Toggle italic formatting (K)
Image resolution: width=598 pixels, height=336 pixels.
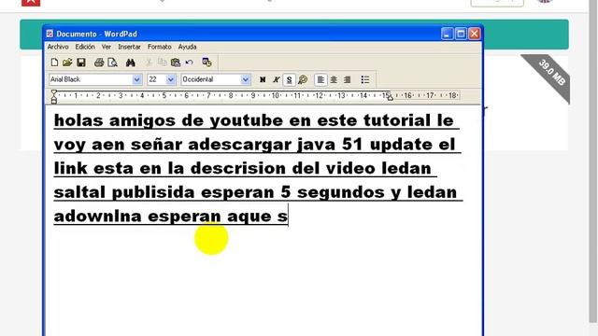(x=276, y=79)
